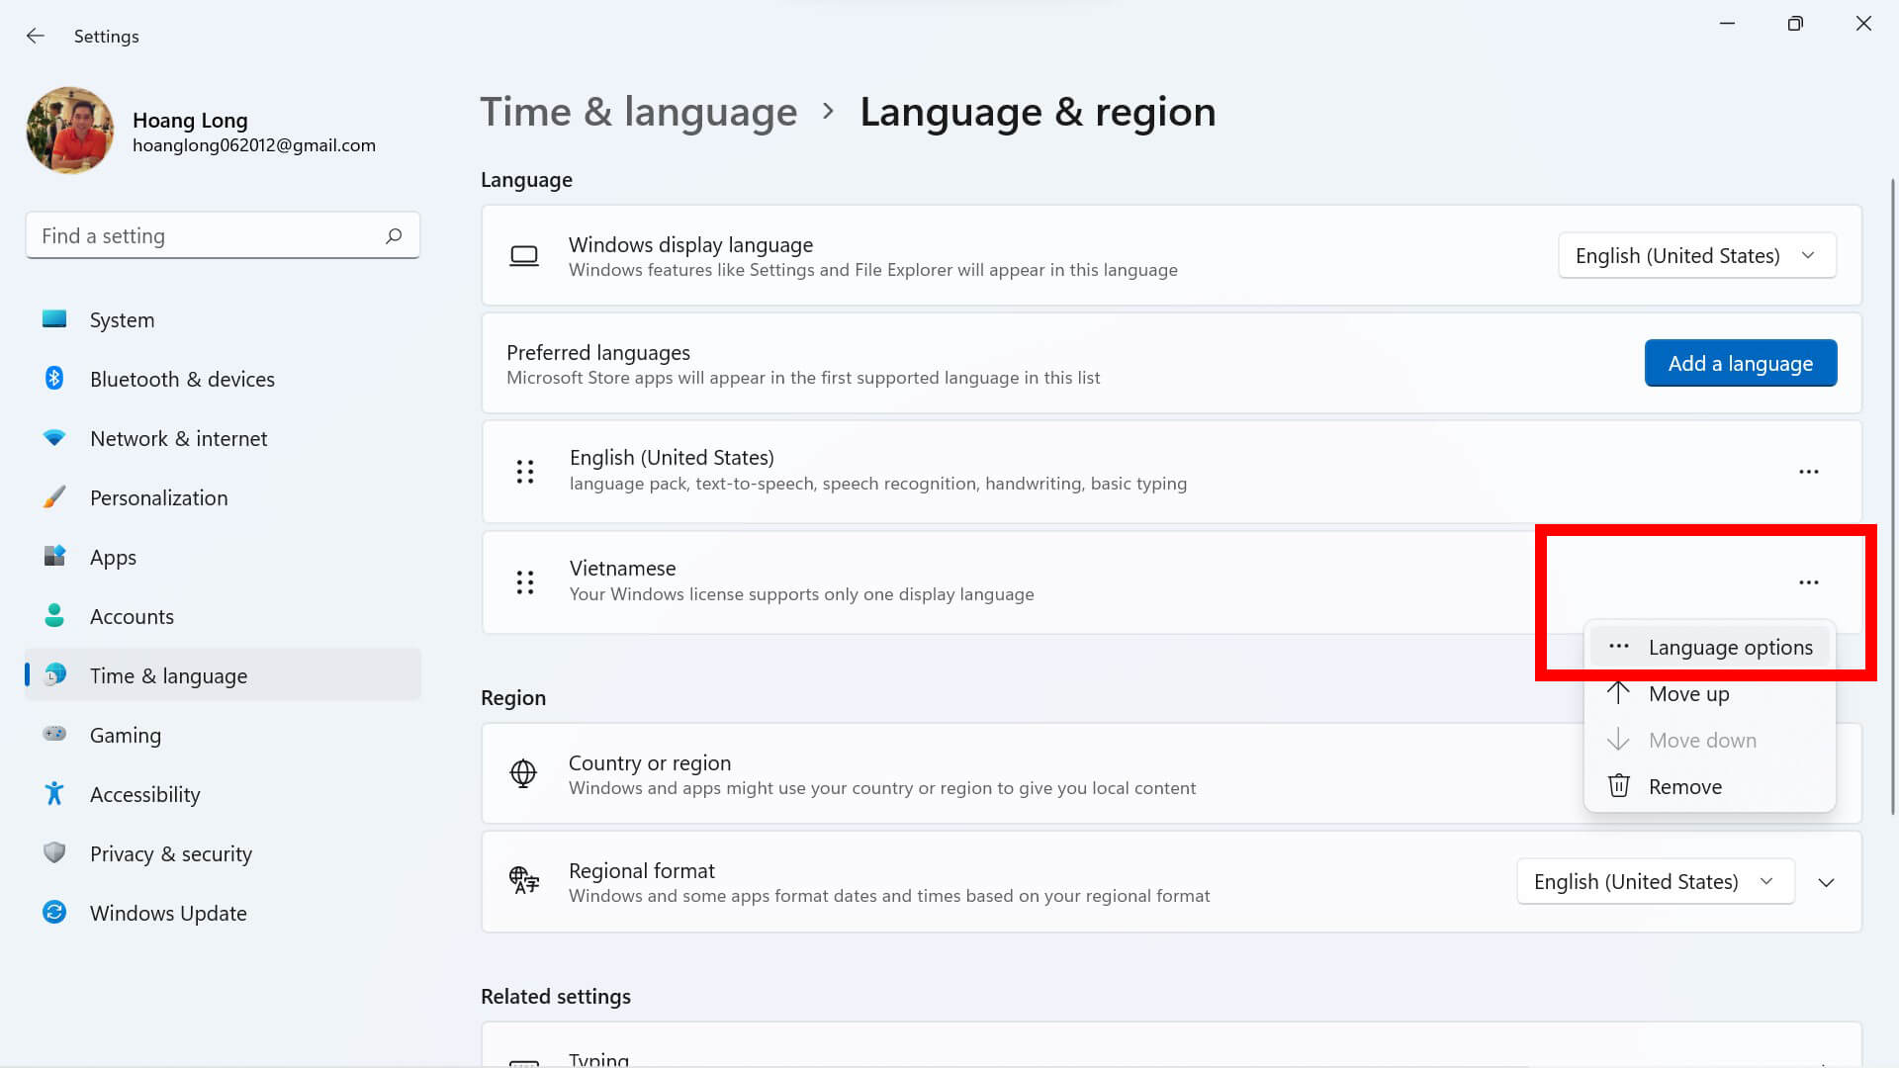Expand the Regional format section chevron
This screenshot has width=1899, height=1068.
tap(1827, 882)
